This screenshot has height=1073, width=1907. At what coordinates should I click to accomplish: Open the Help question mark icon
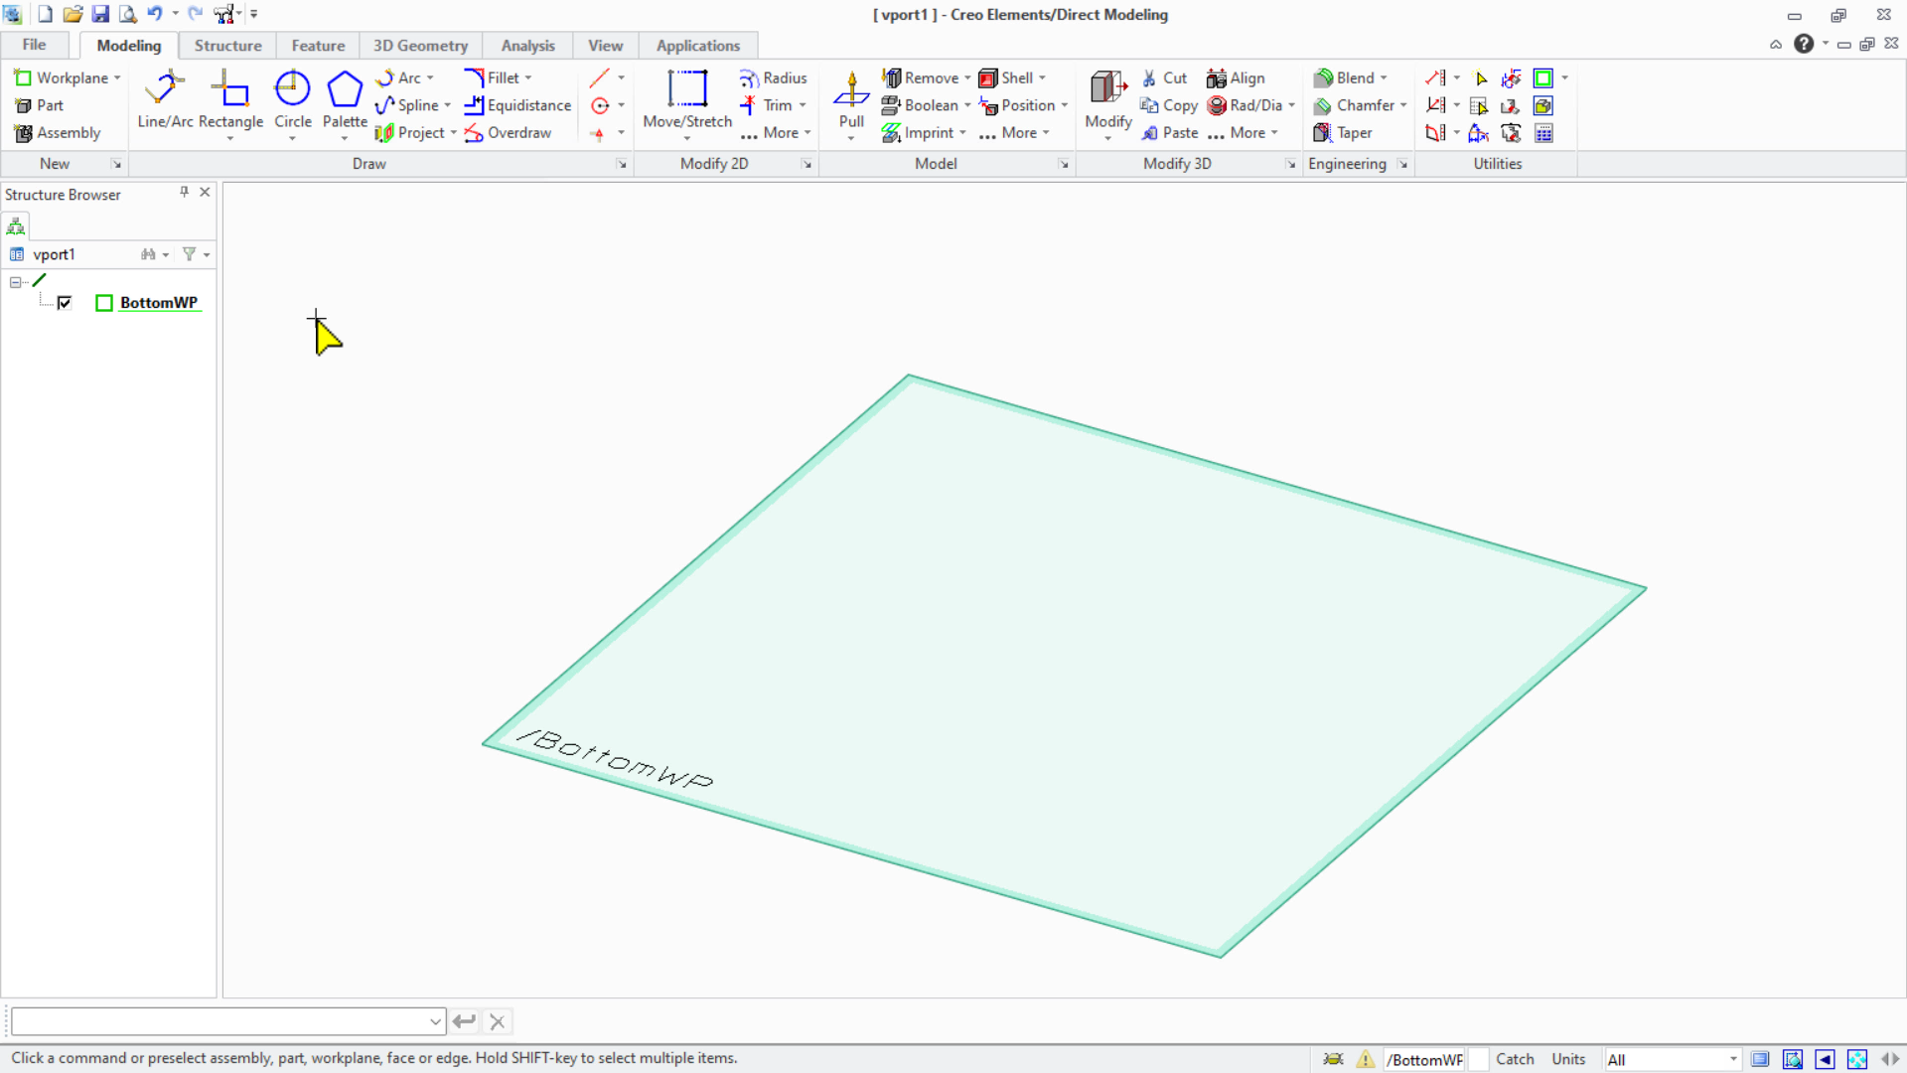tap(1804, 44)
